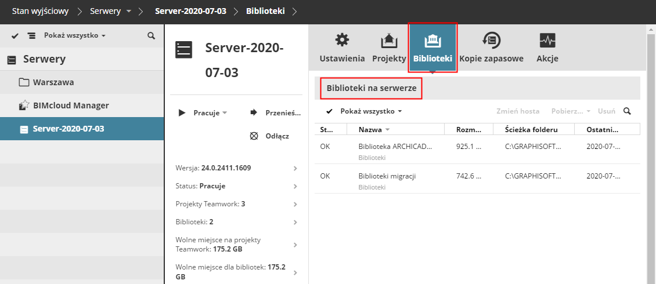Screen dimensions: 656x284
Task: Open the breadcrumb Serwery dropdown arrow
Action: tap(129, 12)
